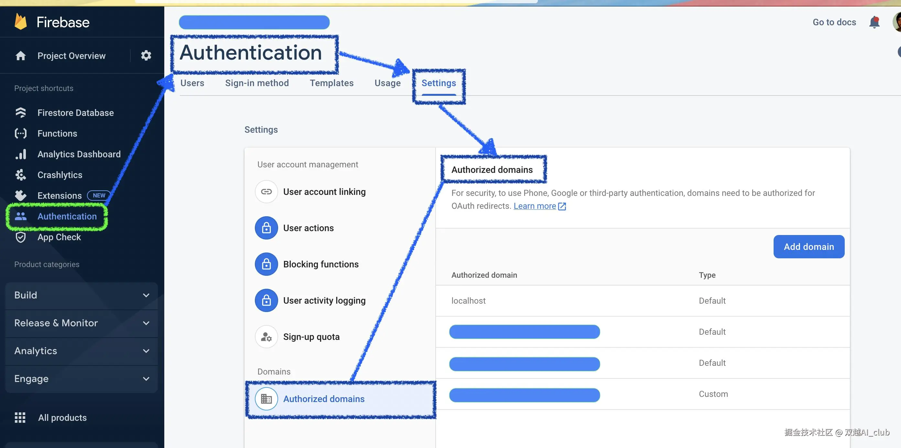Viewport: 901px width, 448px height.
Task: Click the Extensions puzzle icon
Action: pyautogui.click(x=21, y=195)
